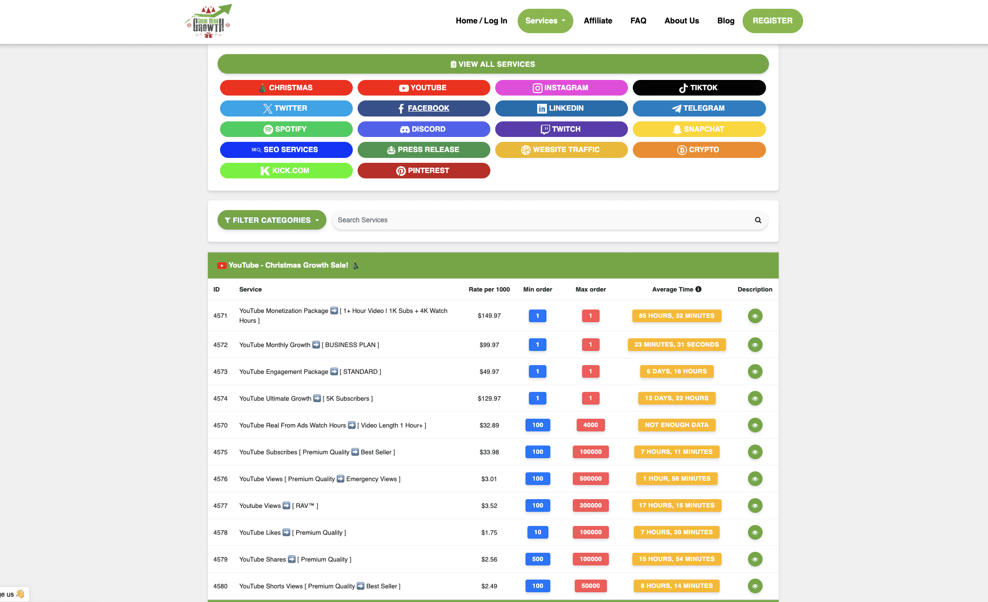Open the Discord services category

pyautogui.click(x=423, y=129)
